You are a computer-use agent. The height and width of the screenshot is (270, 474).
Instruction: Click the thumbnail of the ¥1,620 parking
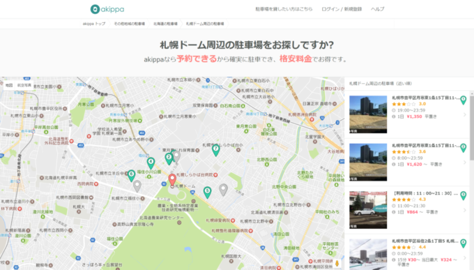(368, 163)
